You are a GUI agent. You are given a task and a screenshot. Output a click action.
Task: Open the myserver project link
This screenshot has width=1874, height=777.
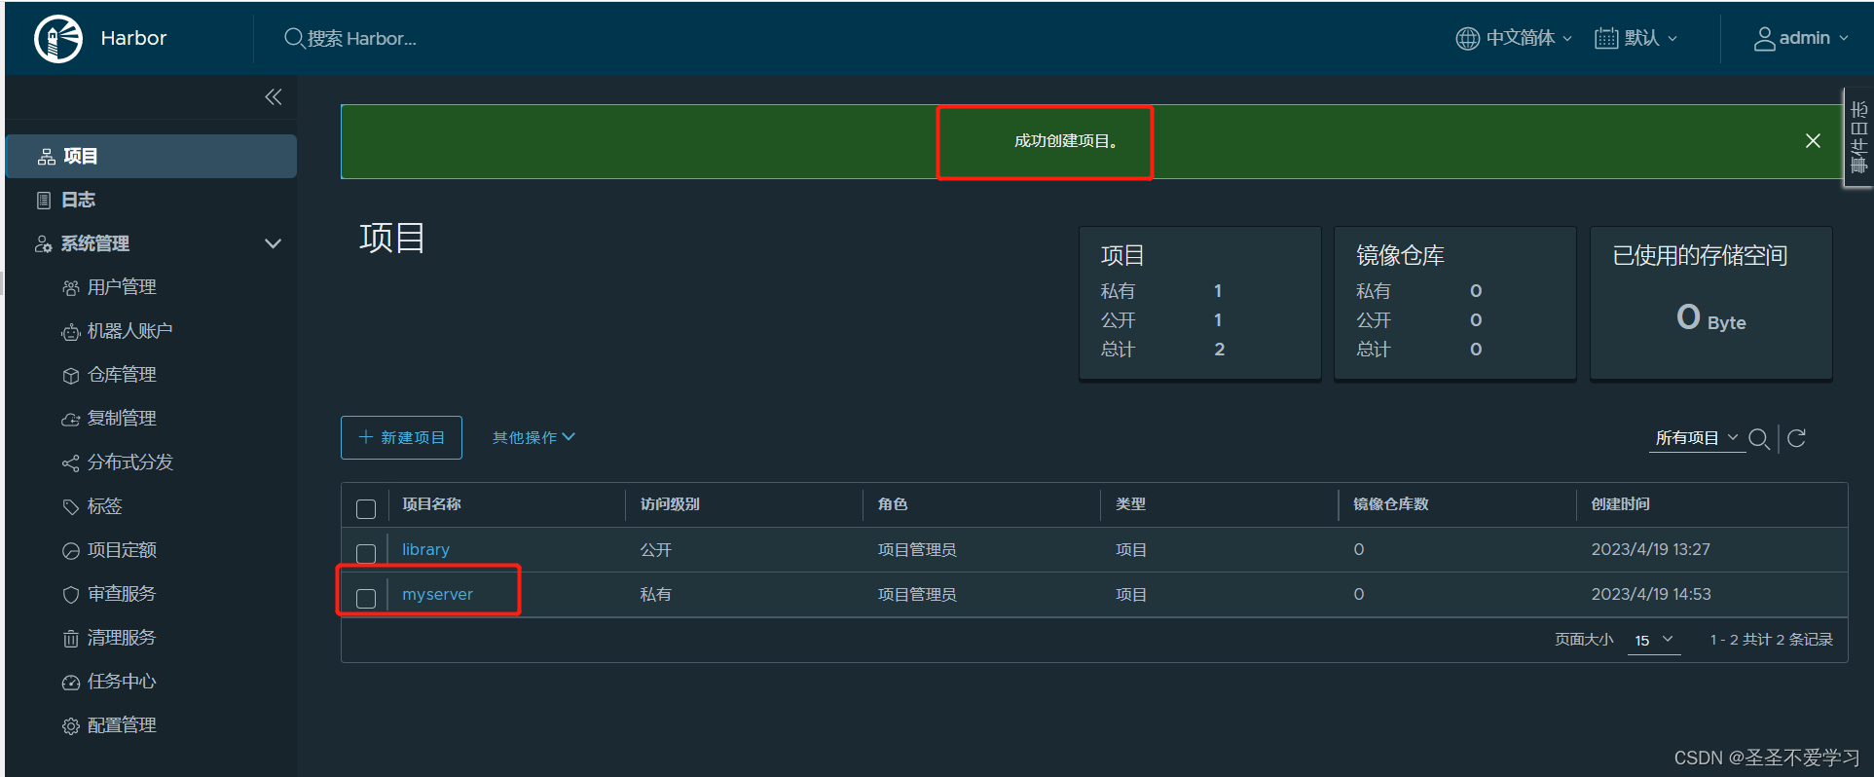pyautogui.click(x=437, y=594)
